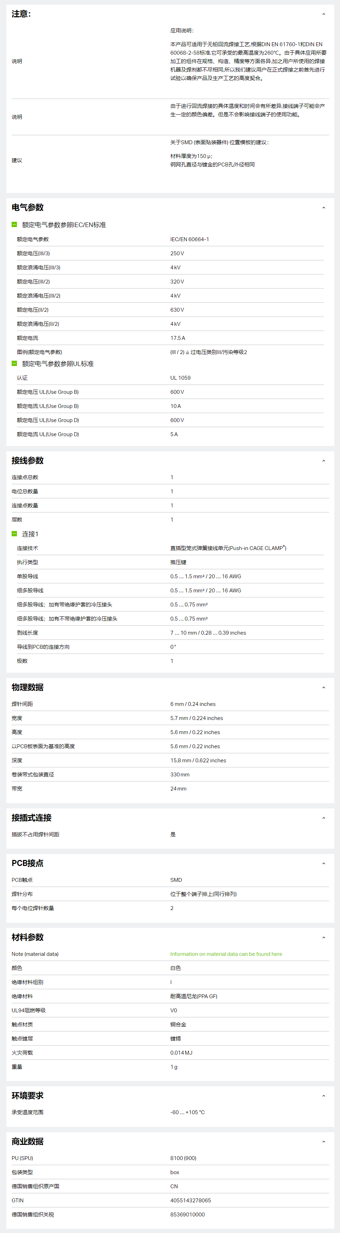
Task: Click the 焊针分布 row label
Action: [x=22, y=894]
